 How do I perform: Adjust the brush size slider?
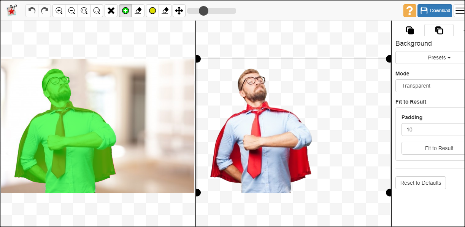coord(211,11)
